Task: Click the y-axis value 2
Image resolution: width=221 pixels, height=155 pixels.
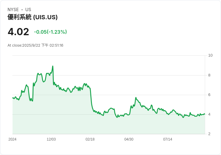Action: pyautogui.click(x=209, y=134)
